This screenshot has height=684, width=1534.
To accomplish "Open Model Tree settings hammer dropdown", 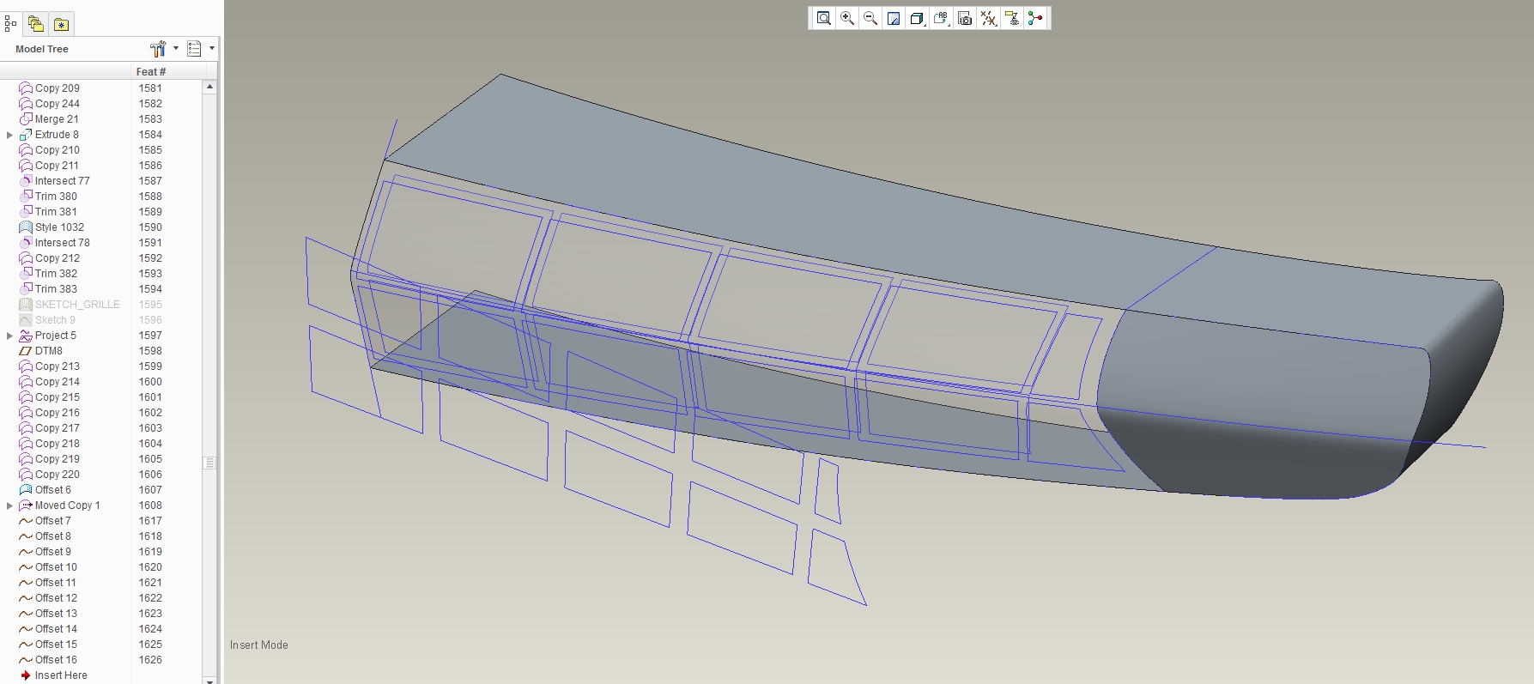I will point(164,49).
